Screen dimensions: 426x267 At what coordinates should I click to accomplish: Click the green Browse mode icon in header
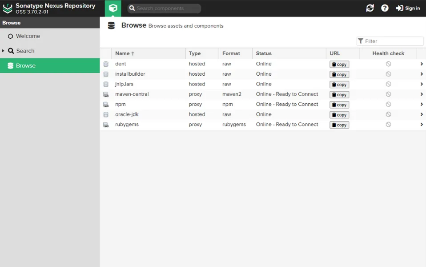click(112, 8)
